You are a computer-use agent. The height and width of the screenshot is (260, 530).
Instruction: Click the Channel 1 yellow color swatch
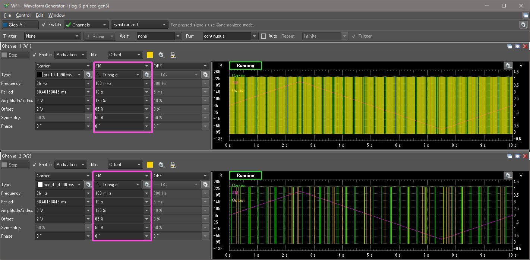point(150,55)
